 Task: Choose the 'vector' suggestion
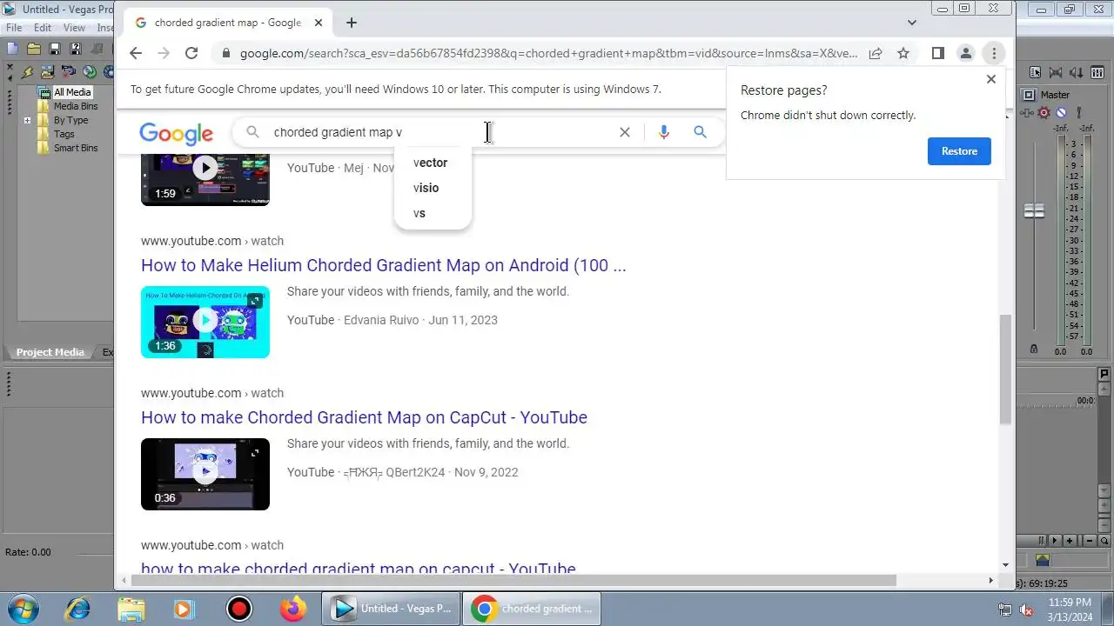[433, 163]
